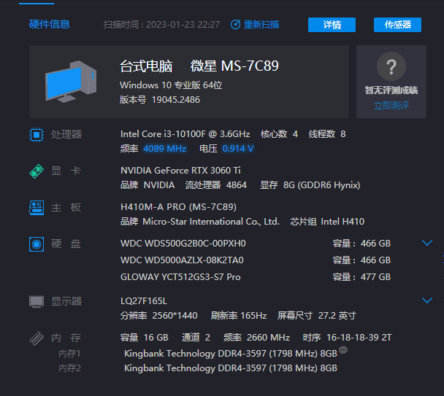Screen dimensions: 444x396
Task: Select the text Windows 10 专业版 64位
Action: point(171,85)
